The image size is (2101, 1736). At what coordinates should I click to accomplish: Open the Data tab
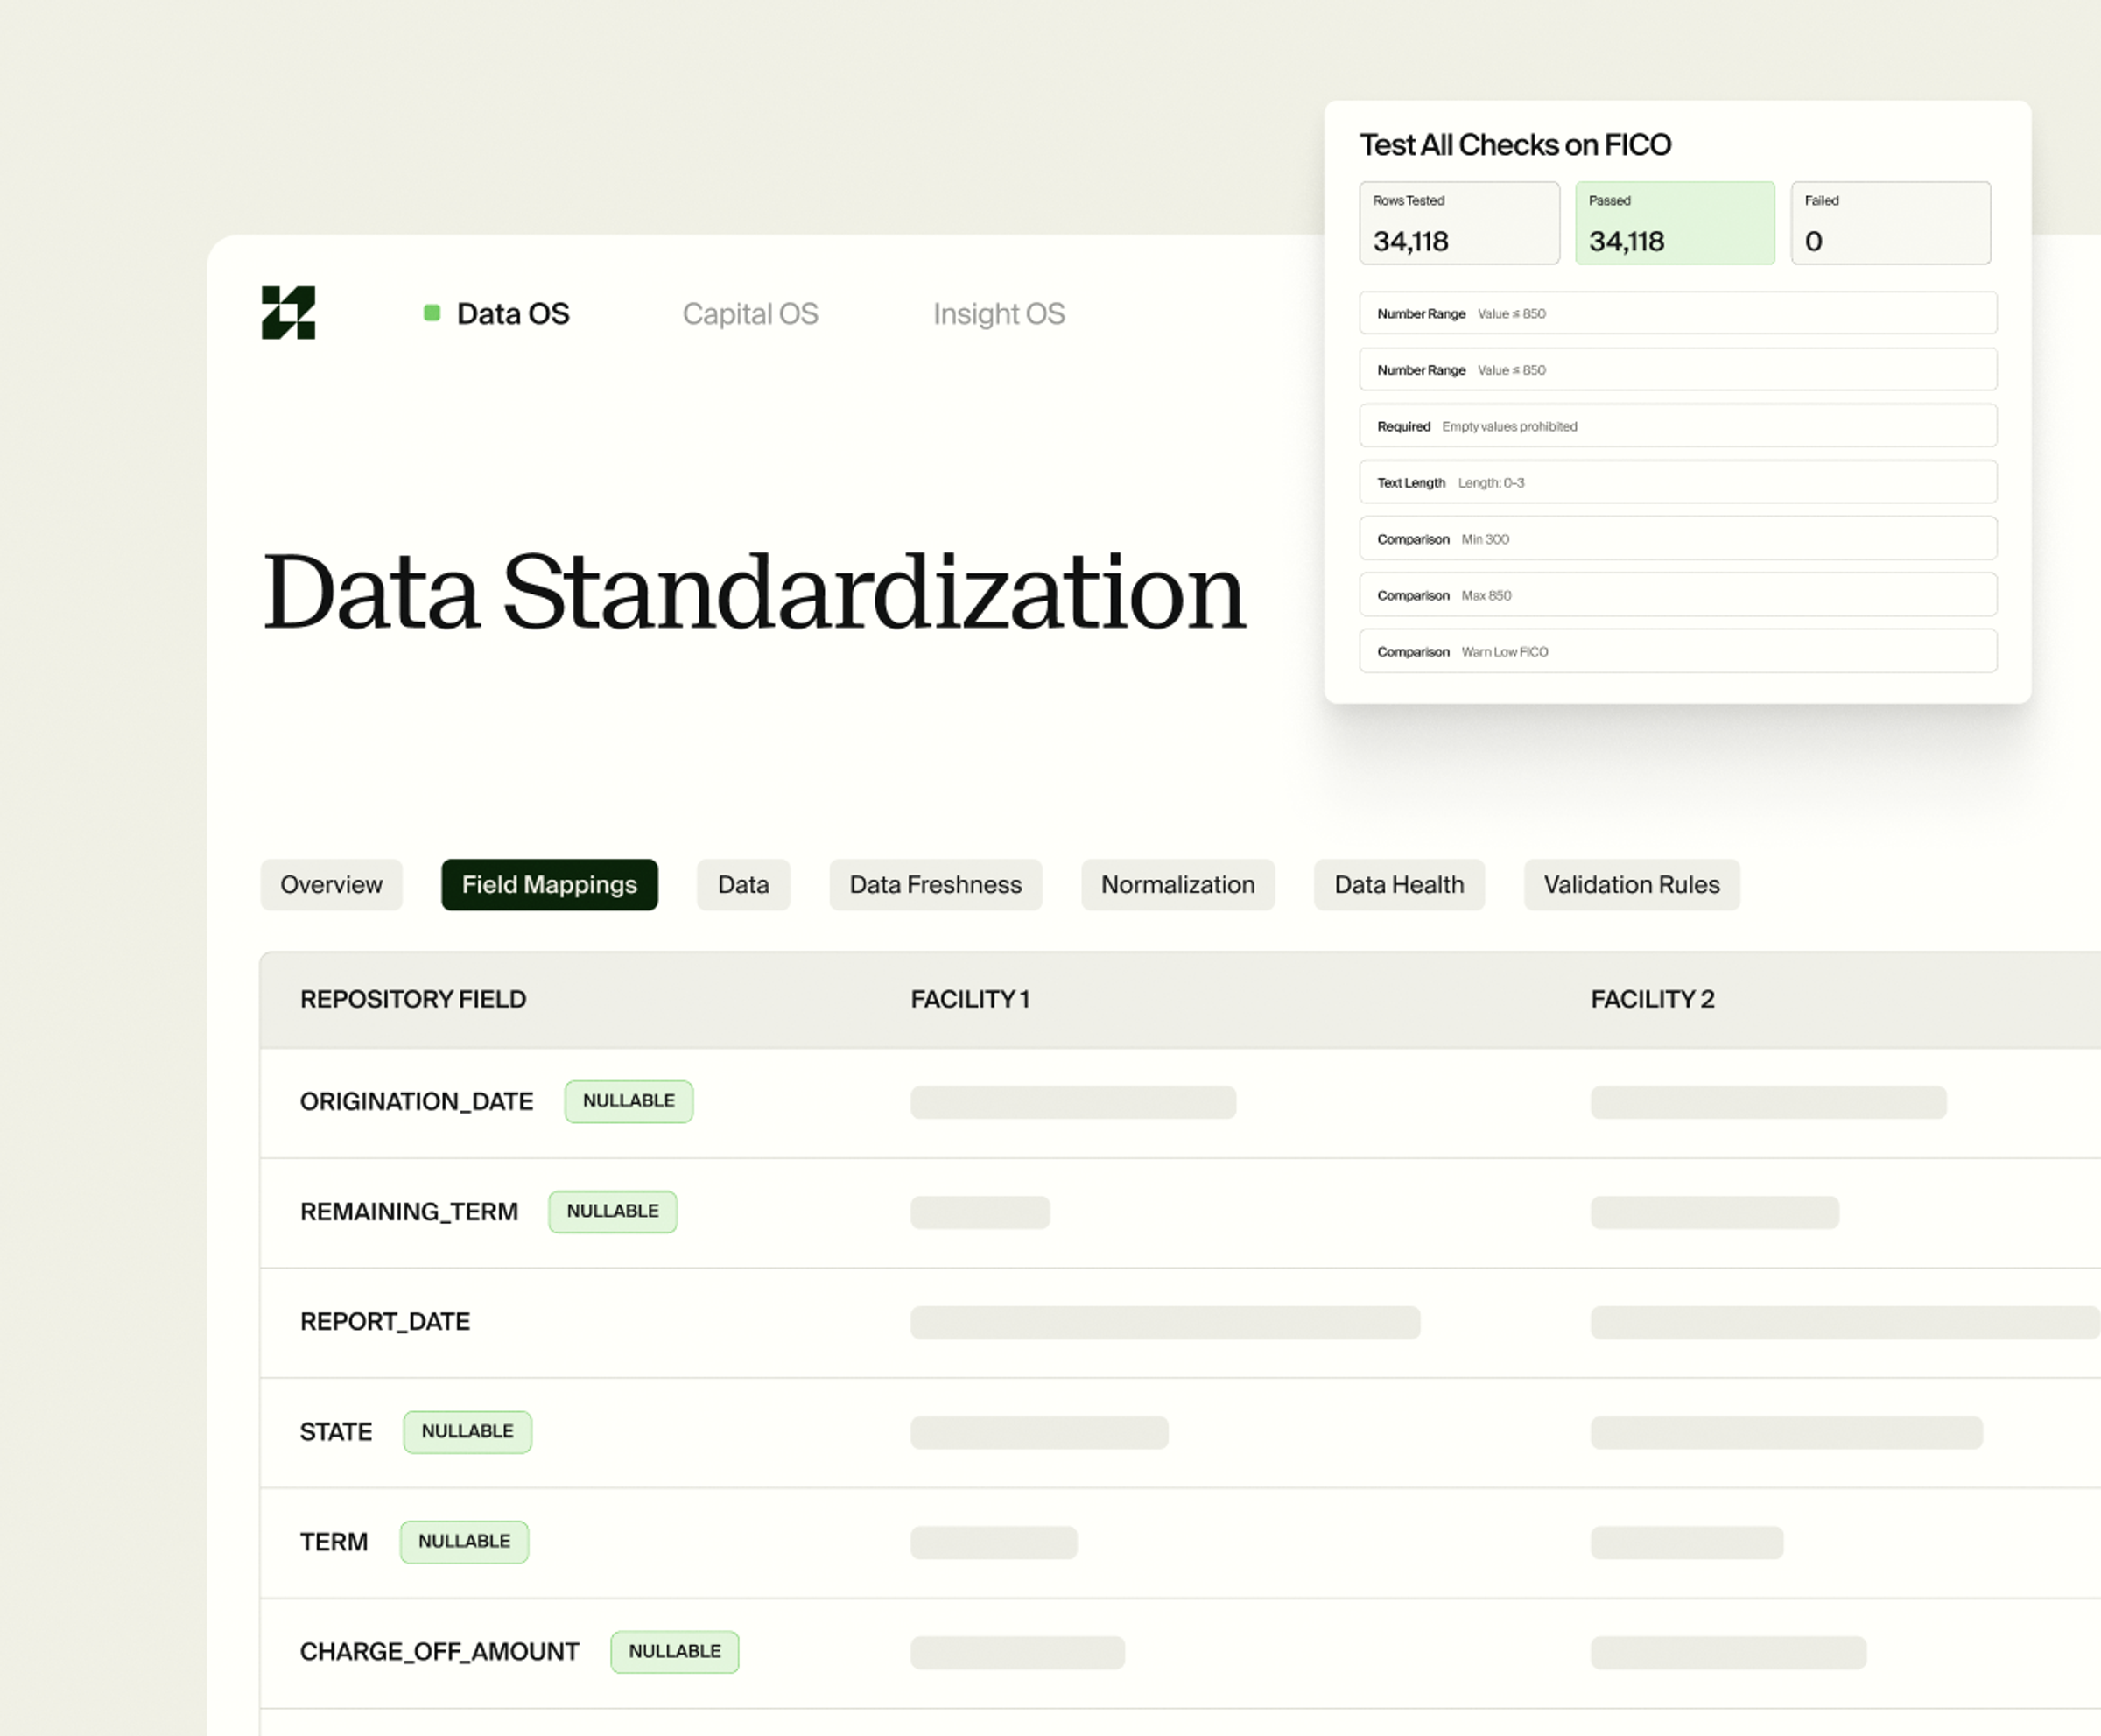pyautogui.click(x=743, y=885)
